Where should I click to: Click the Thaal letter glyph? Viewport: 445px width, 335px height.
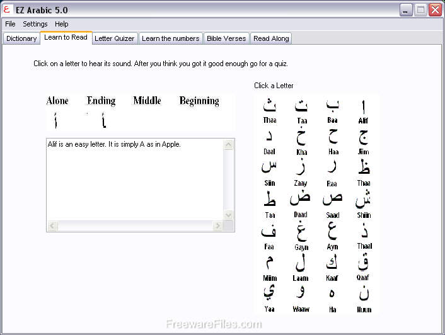click(x=364, y=230)
